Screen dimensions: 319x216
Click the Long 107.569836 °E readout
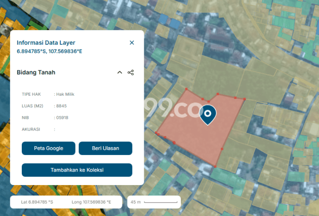pos(91,202)
